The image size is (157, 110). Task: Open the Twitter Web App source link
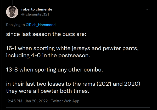(x=65, y=101)
